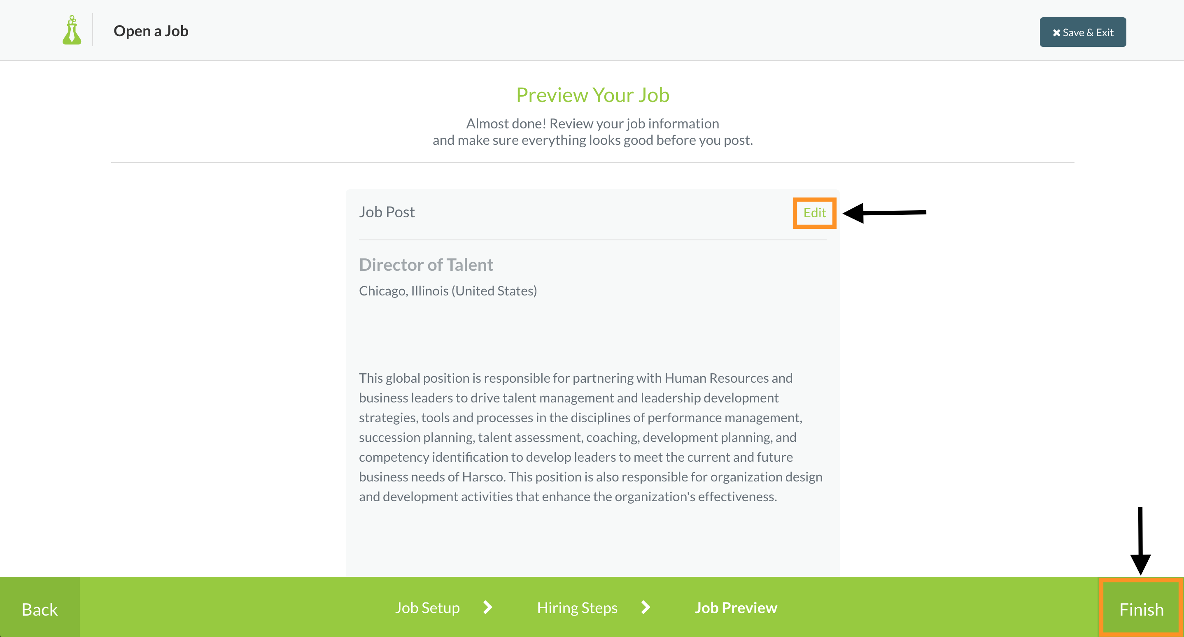Open the Job Setup step
This screenshot has width=1184, height=637.
point(427,608)
